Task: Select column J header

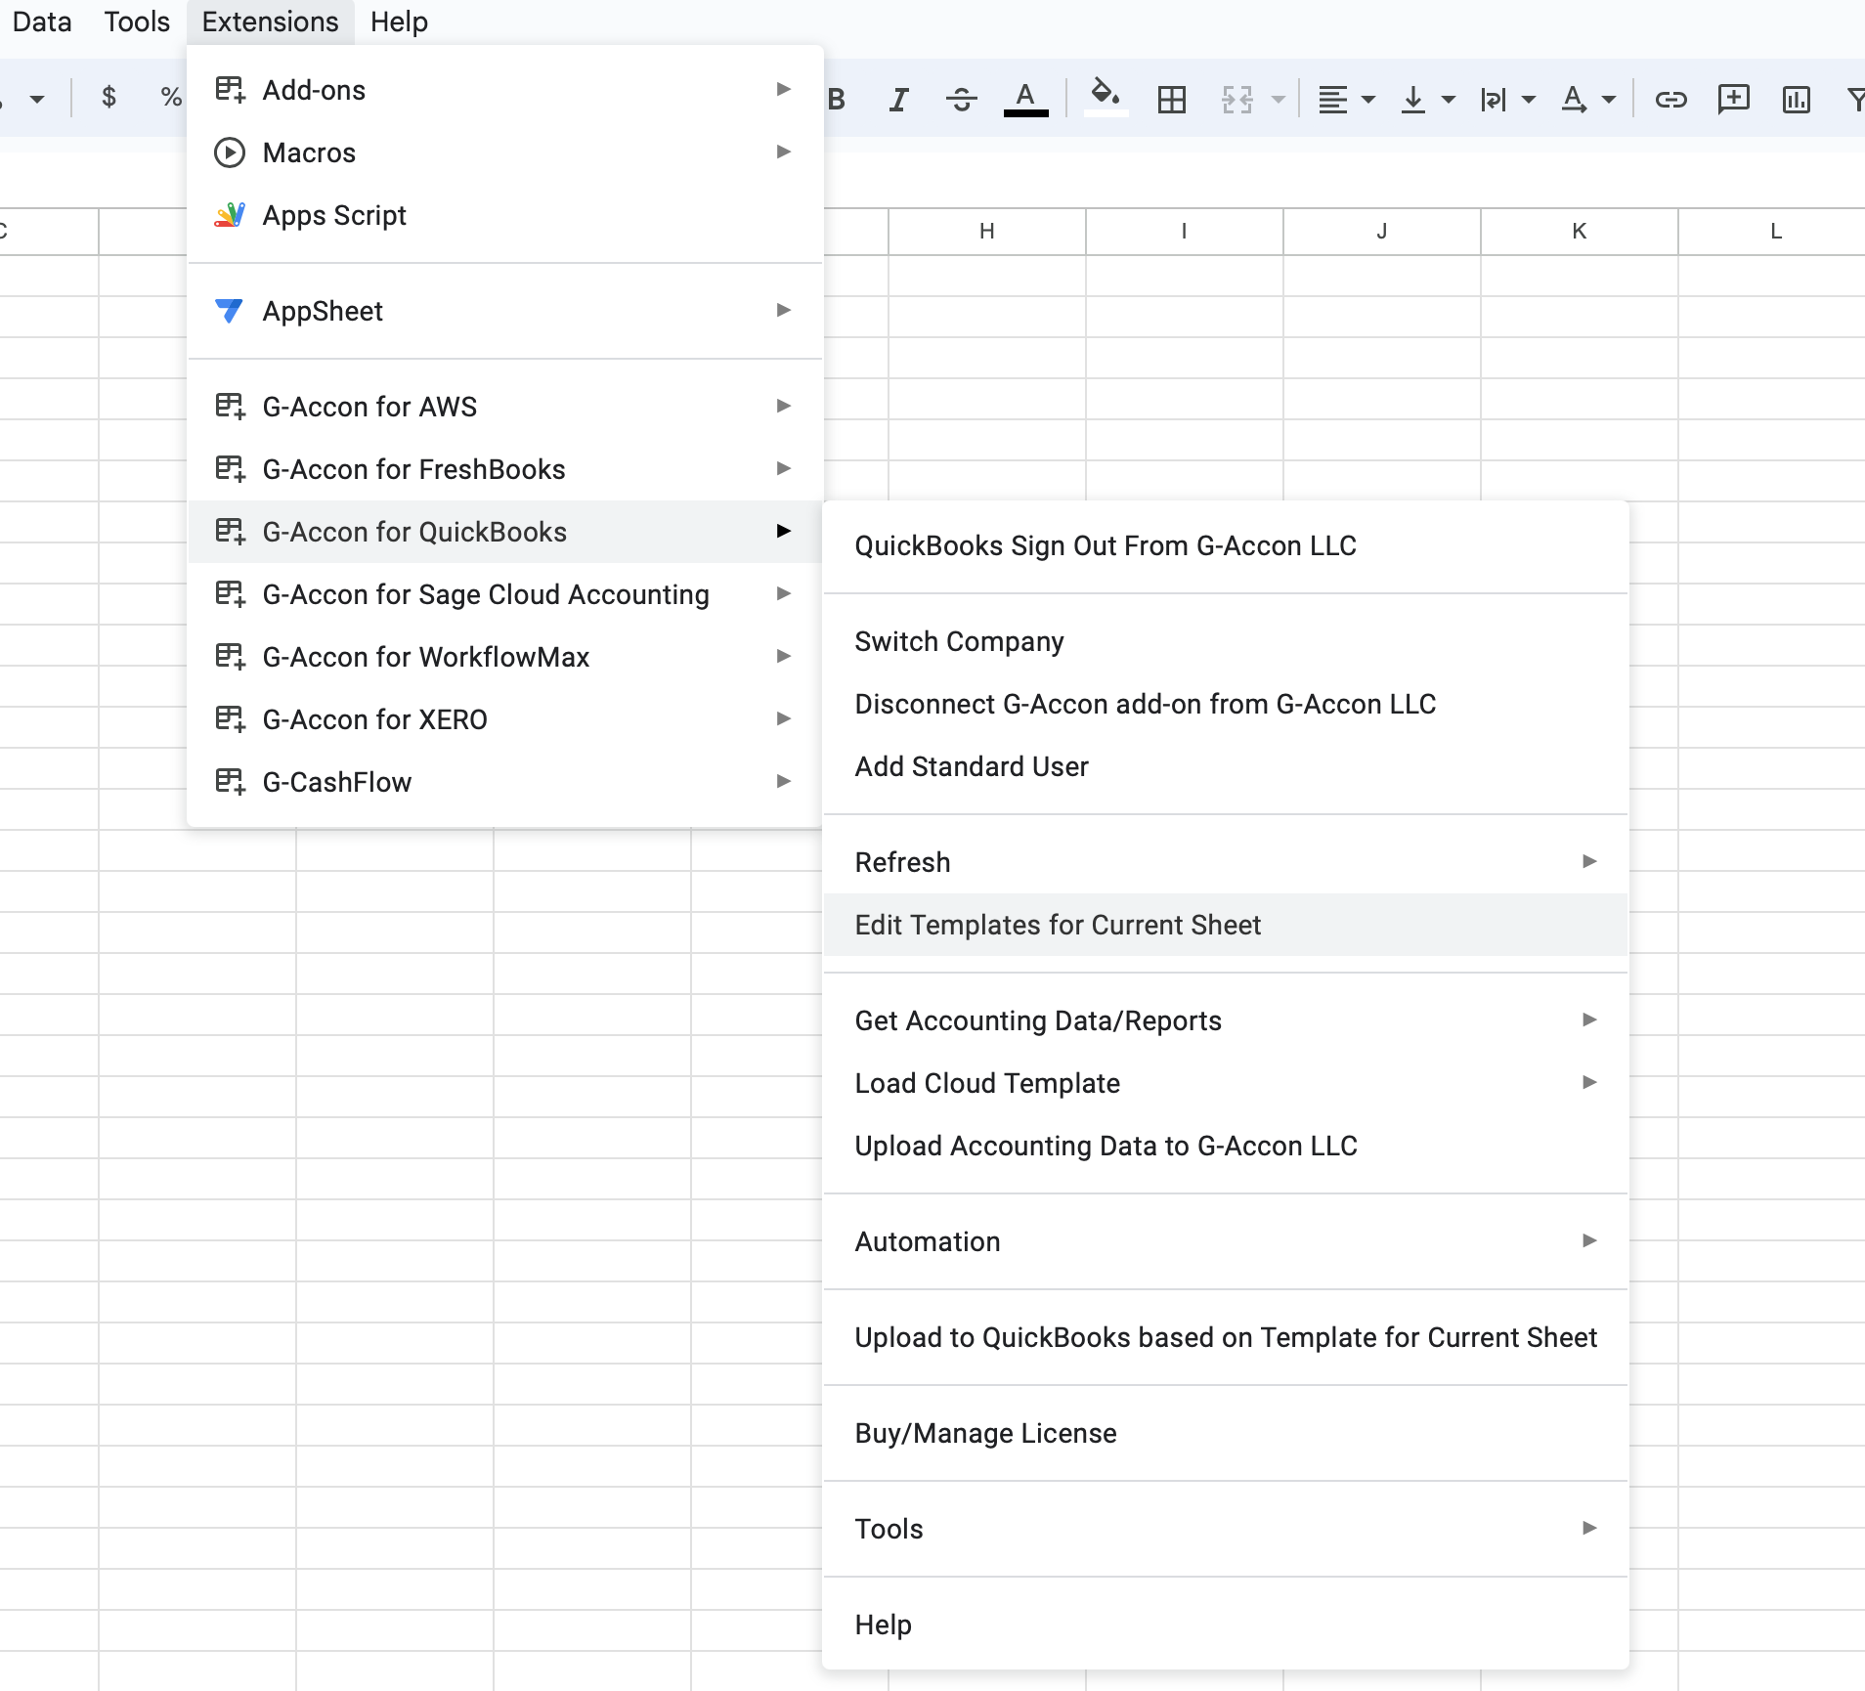Action: click(x=1382, y=232)
